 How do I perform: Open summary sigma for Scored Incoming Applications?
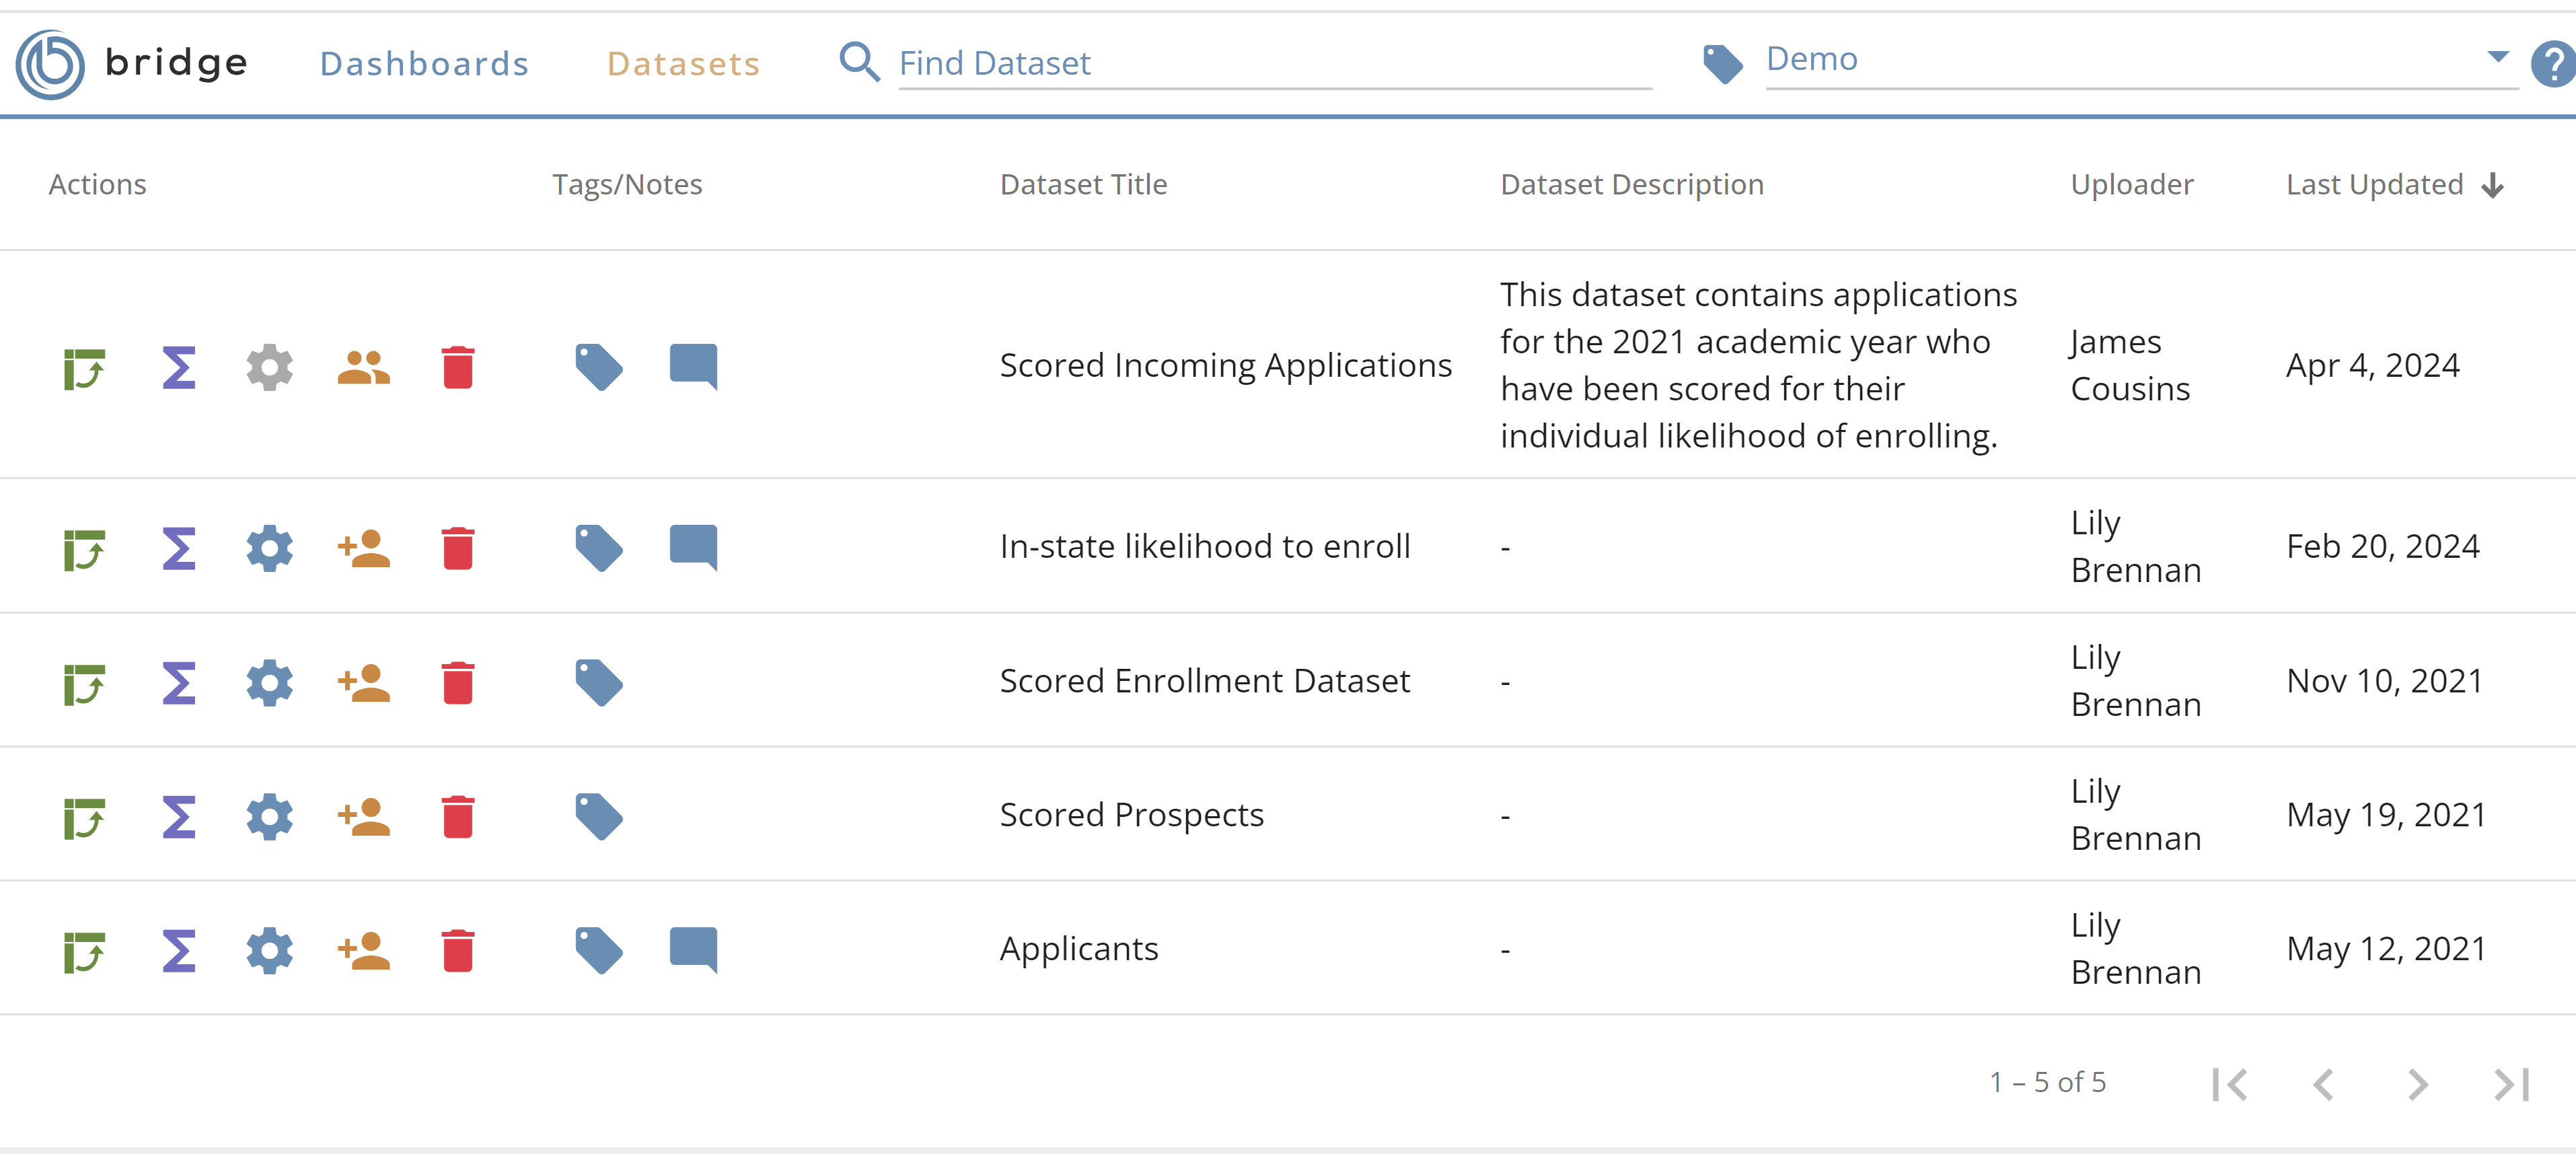(179, 367)
